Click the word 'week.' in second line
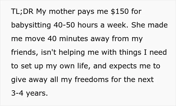 click(x=118, y=25)
